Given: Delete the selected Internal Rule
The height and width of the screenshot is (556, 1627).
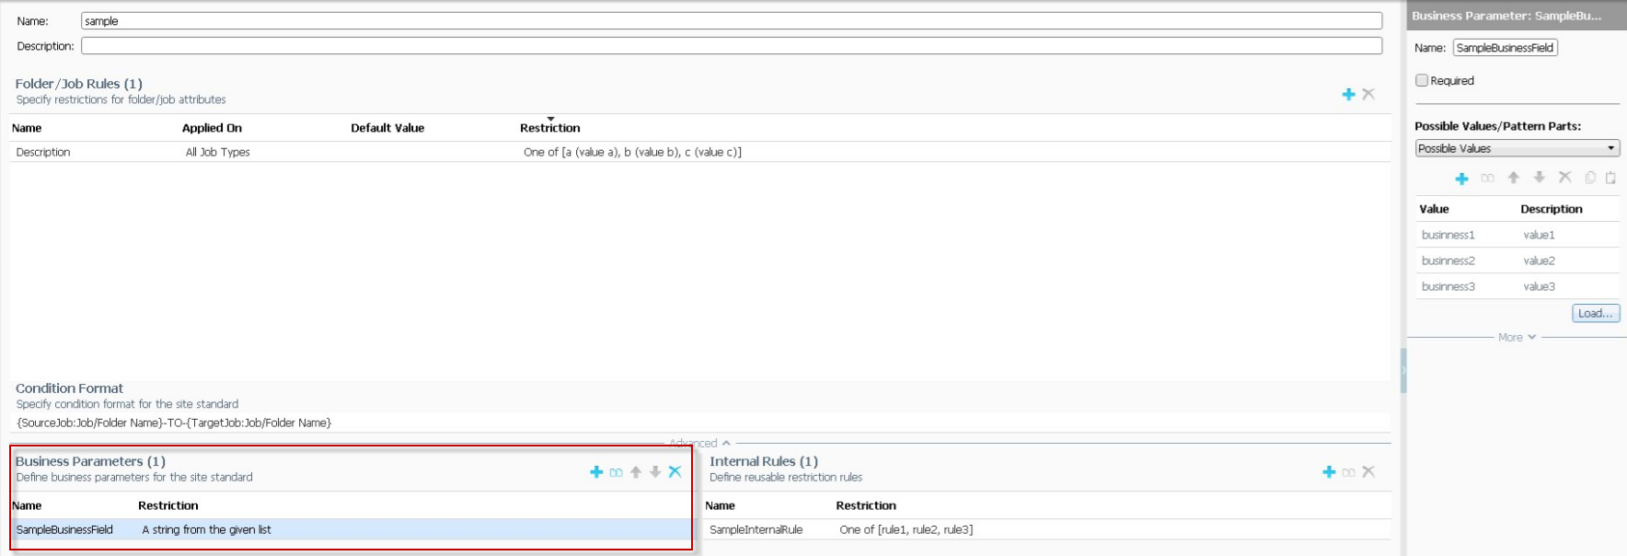Looking at the screenshot, I should (x=1368, y=471).
